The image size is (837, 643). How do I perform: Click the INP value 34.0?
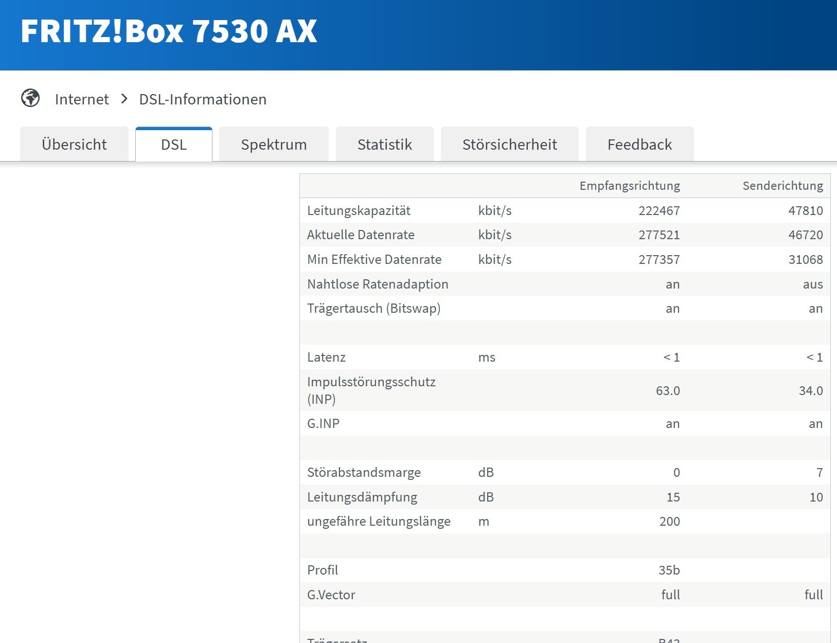point(811,390)
